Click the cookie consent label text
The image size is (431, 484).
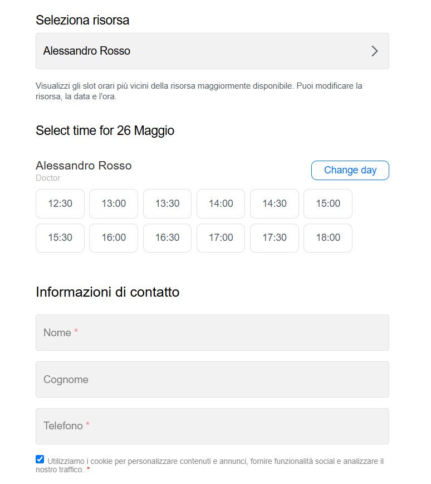pos(209,465)
